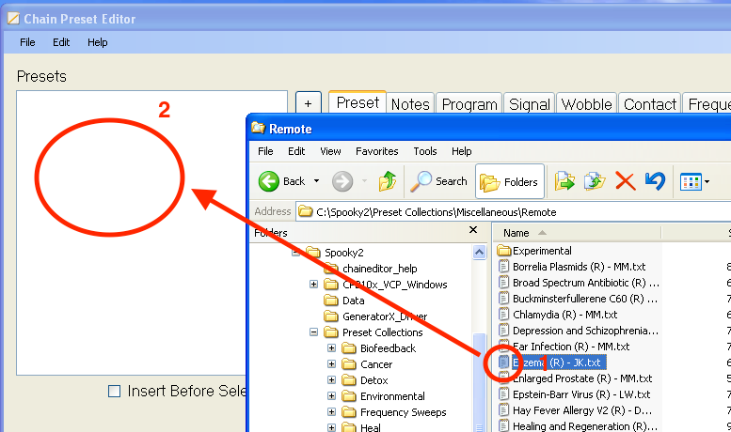The width and height of the screenshot is (731, 432).
Task: Open Tools menu in Remote window
Action: (x=424, y=151)
